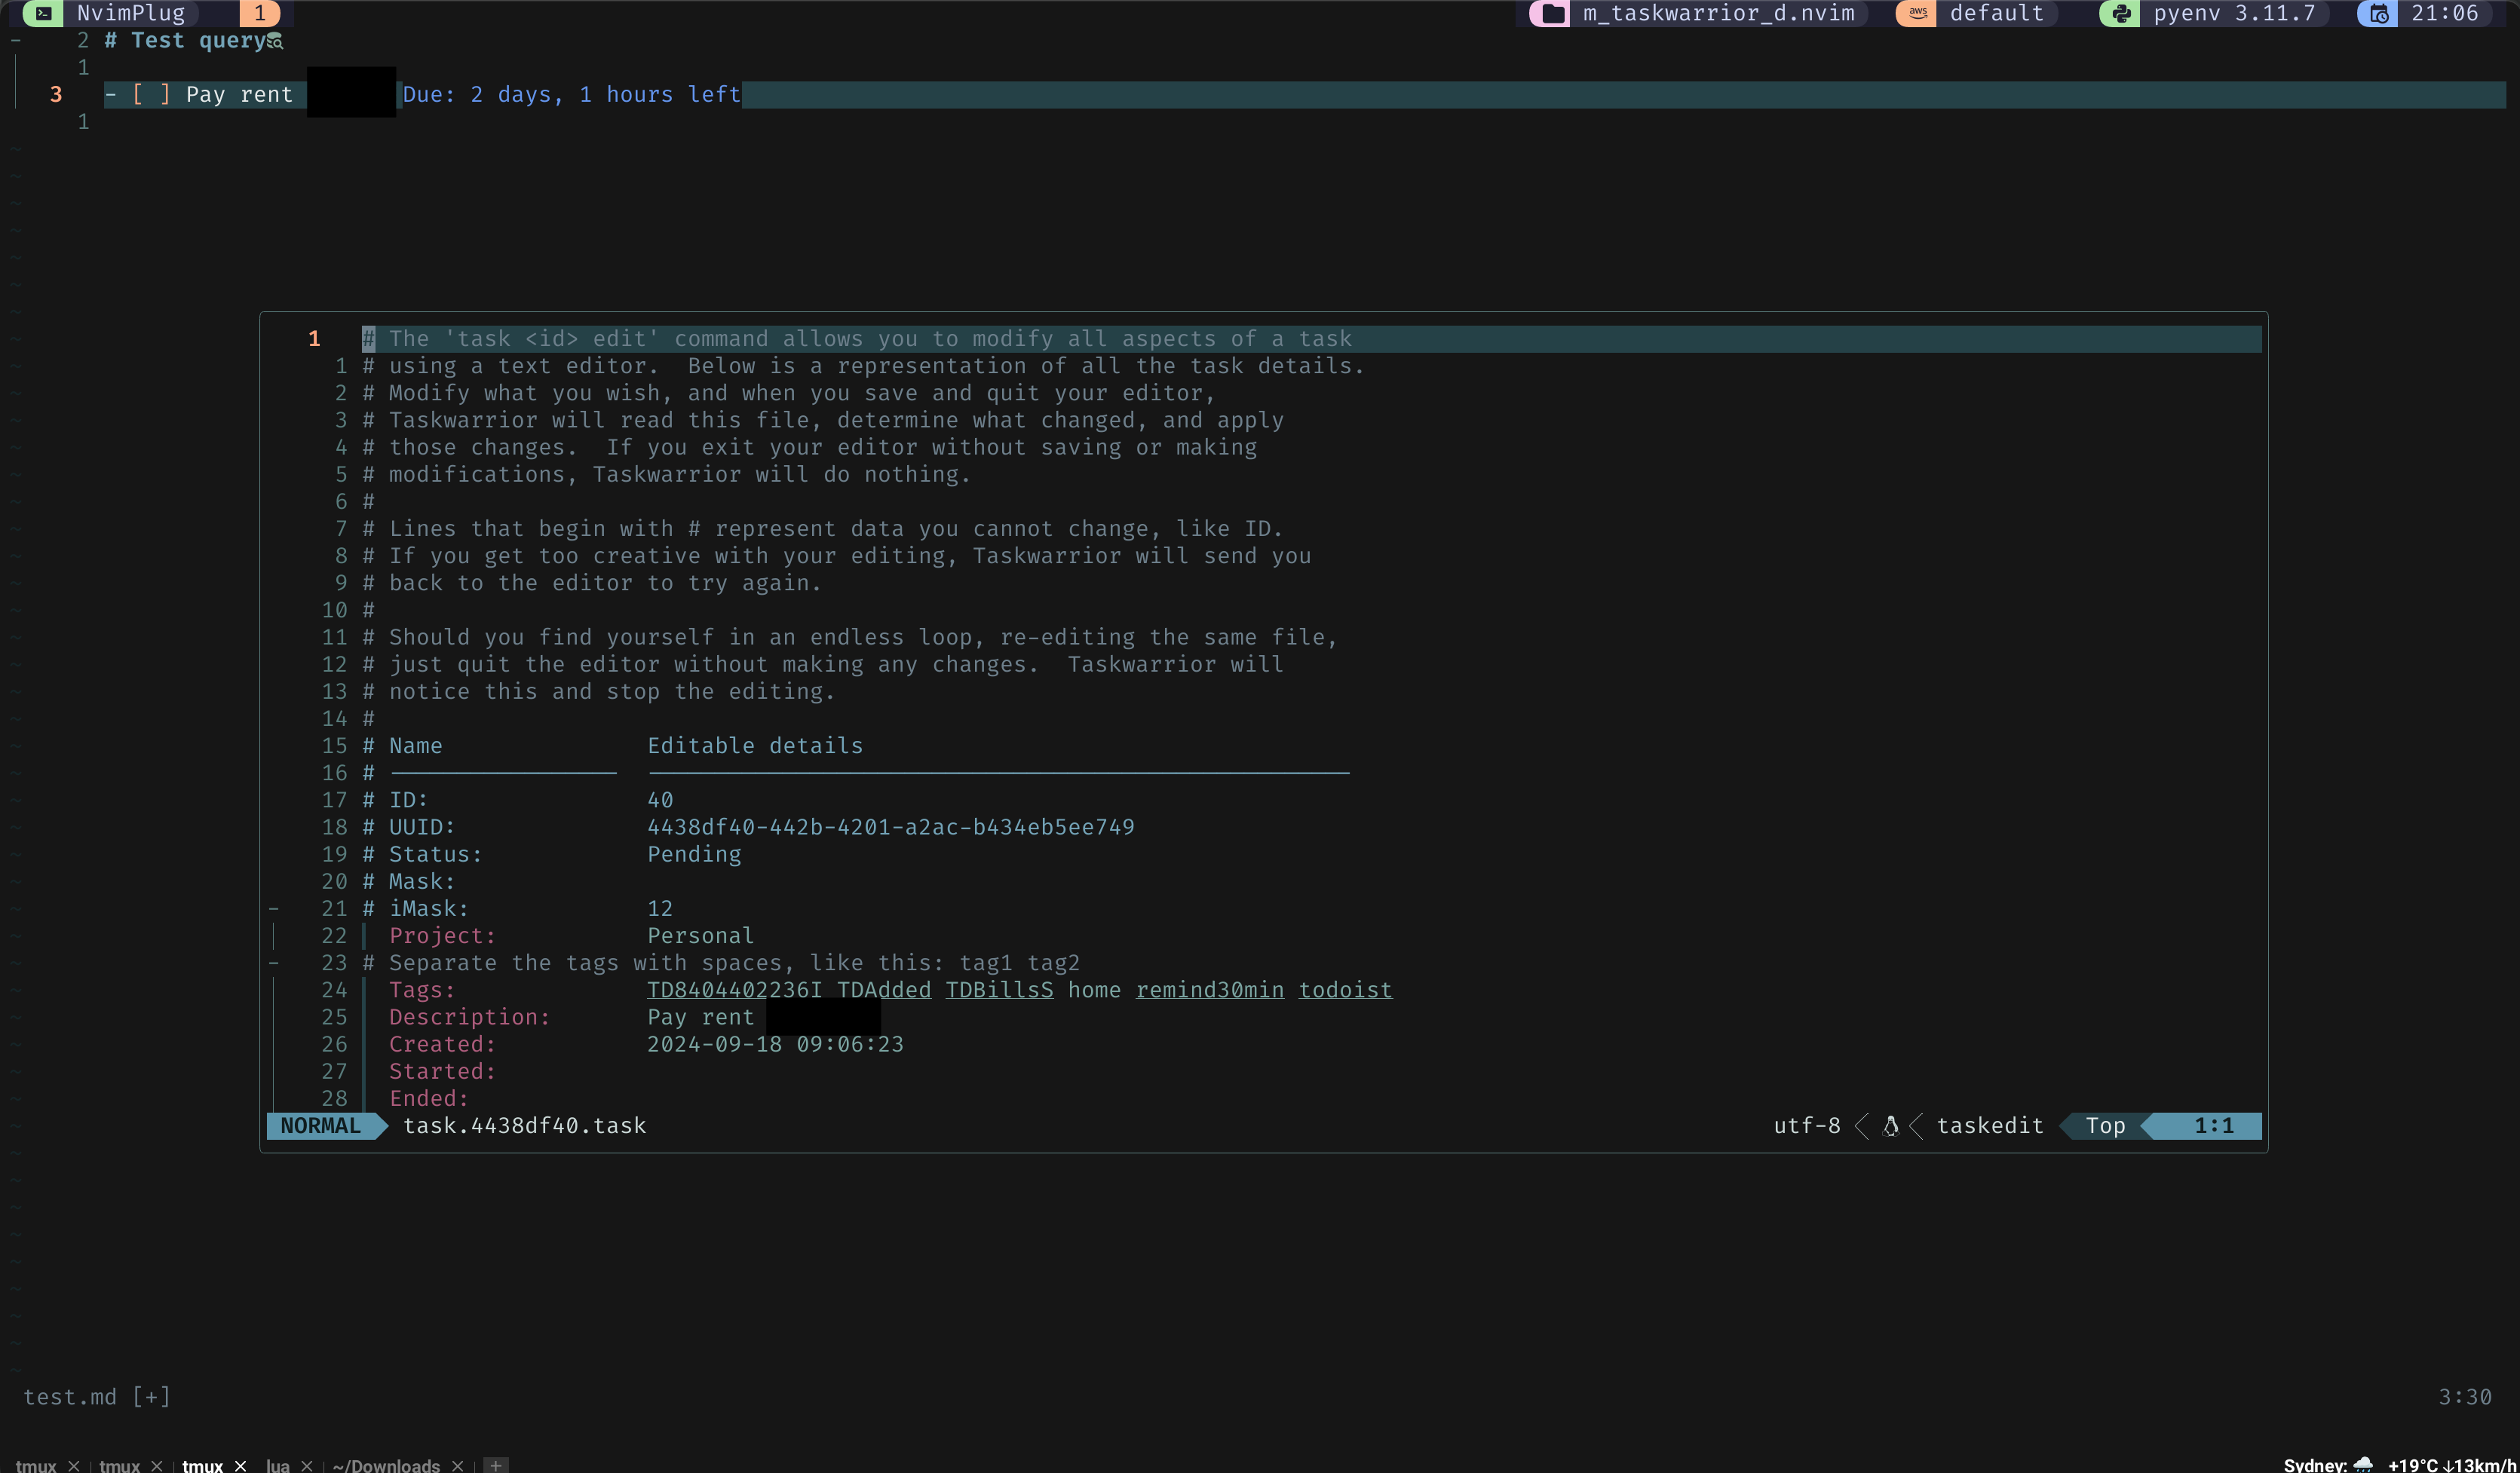
Task: Close the active tmux tab
Action: (240, 1465)
